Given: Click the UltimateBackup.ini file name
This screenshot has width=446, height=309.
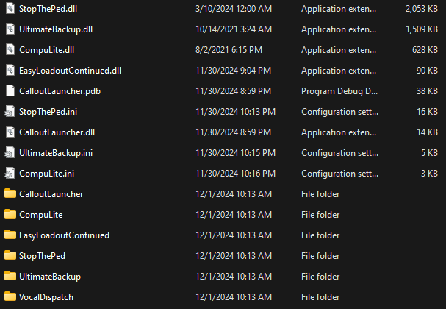Looking at the screenshot, I should (x=56, y=152).
